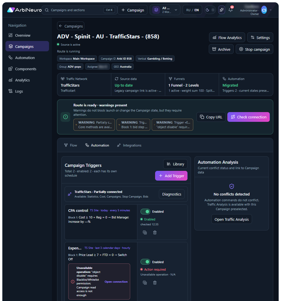Image resolution: width=281 pixels, height=301 pixels.
Task: Click Stop campaign button
Action: click(254, 49)
